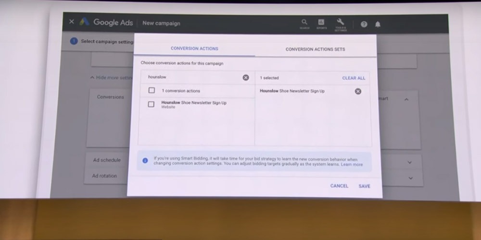Open the Help question mark icon
This screenshot has height=240, width=481.
point(364,24)
